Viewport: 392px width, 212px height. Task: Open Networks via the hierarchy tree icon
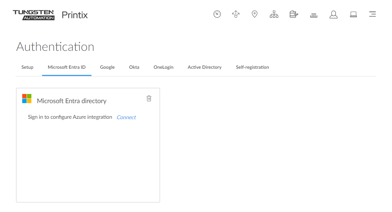[x=274, y=15]
